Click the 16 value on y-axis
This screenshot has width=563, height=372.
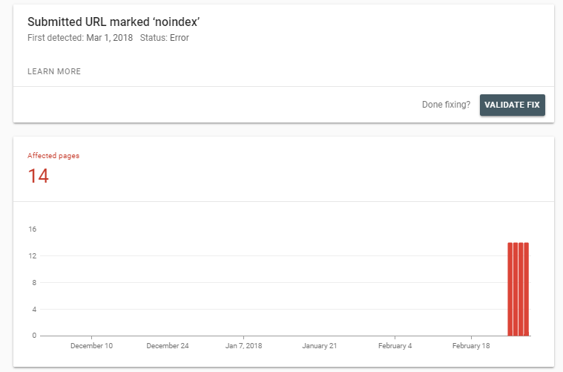[x=32, y=229]
